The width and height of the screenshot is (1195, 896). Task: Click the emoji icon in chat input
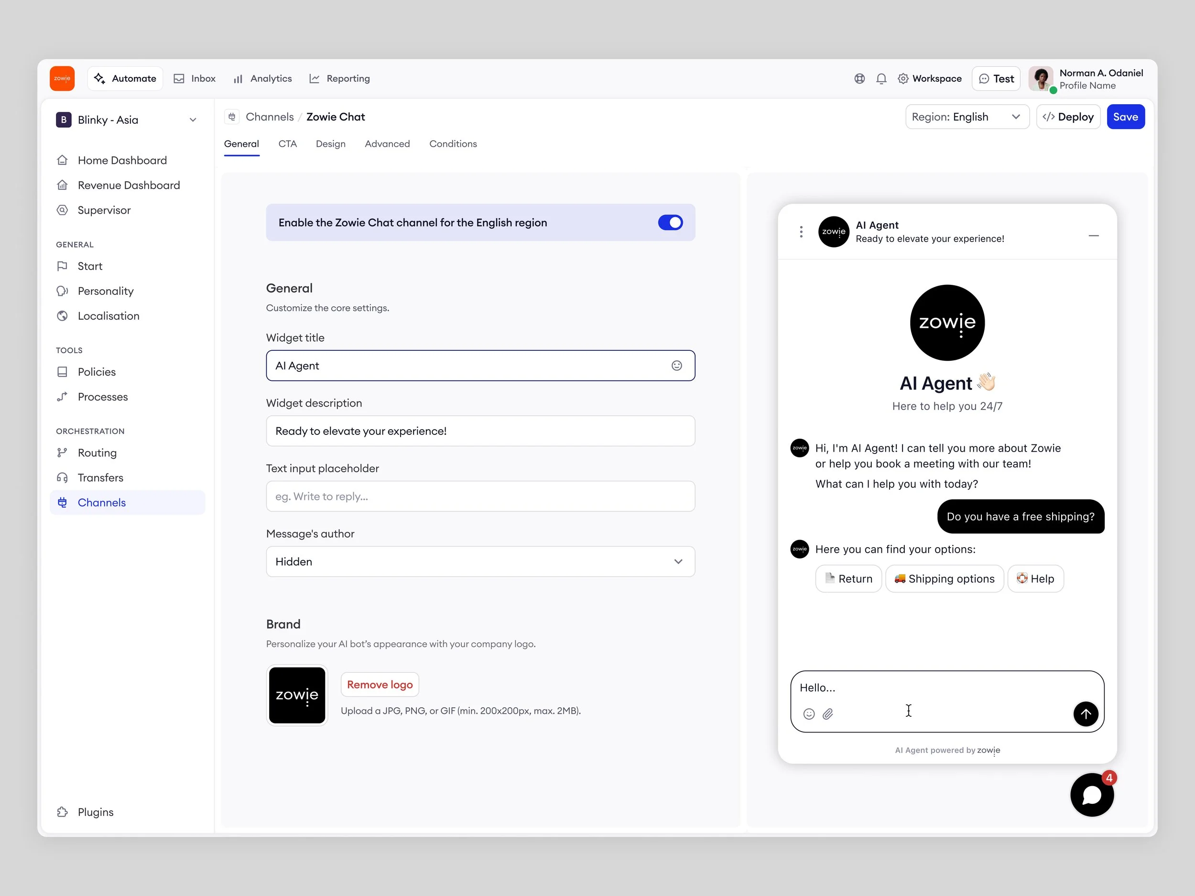pos(809,714)
